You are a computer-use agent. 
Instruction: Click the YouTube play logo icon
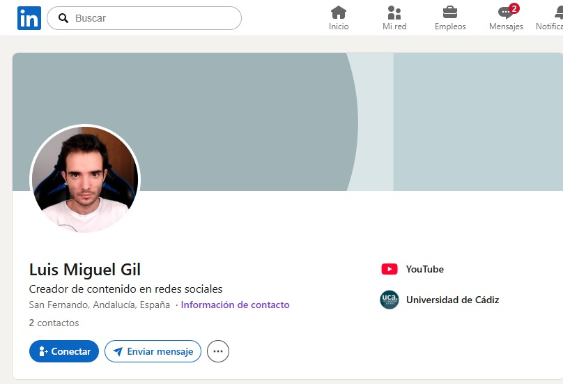pos(390,269)
